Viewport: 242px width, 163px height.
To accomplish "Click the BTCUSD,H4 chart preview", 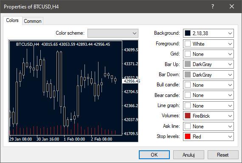I will click(73, 91).
